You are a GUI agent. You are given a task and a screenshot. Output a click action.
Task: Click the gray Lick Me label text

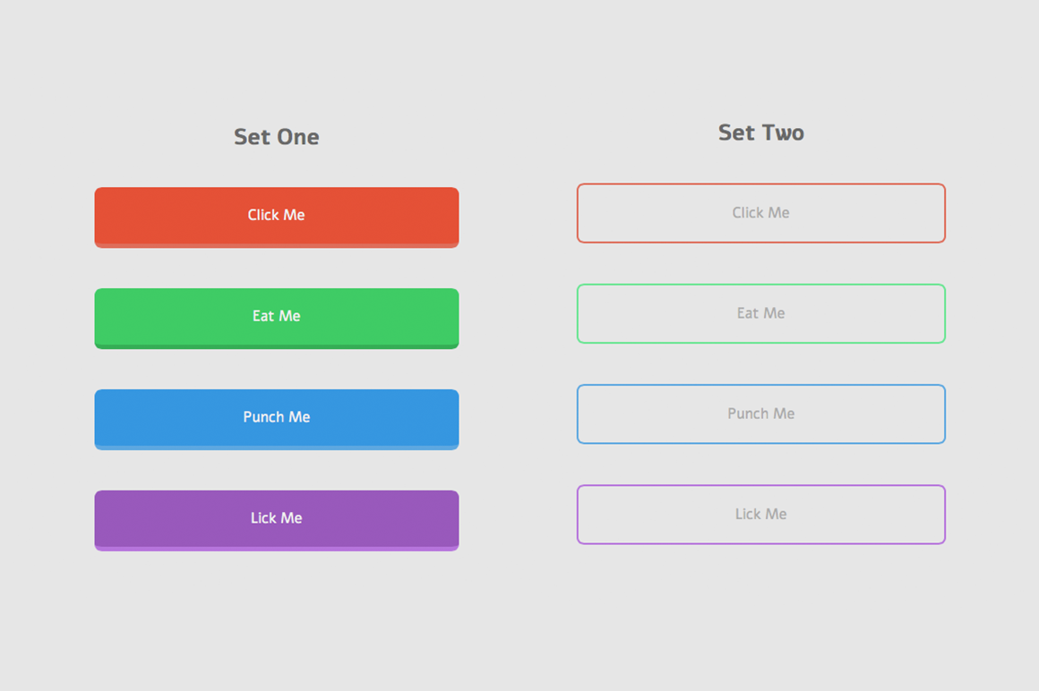click(x=760, y=515)
